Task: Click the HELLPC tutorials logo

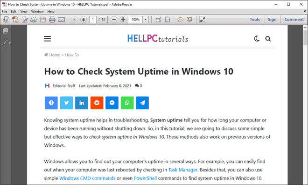Action: [x=158, y=38]
